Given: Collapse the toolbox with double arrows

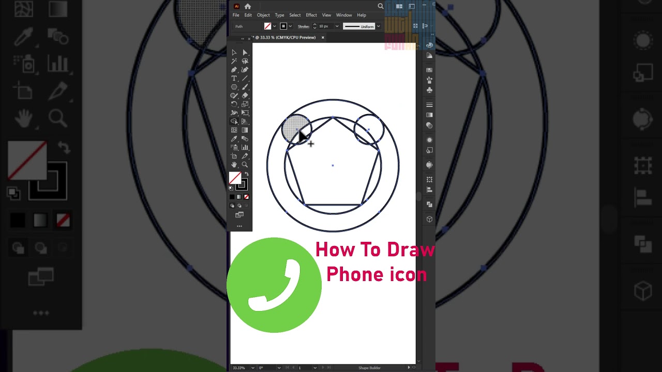Looking at the screenshot, I should tap(243, 39).
